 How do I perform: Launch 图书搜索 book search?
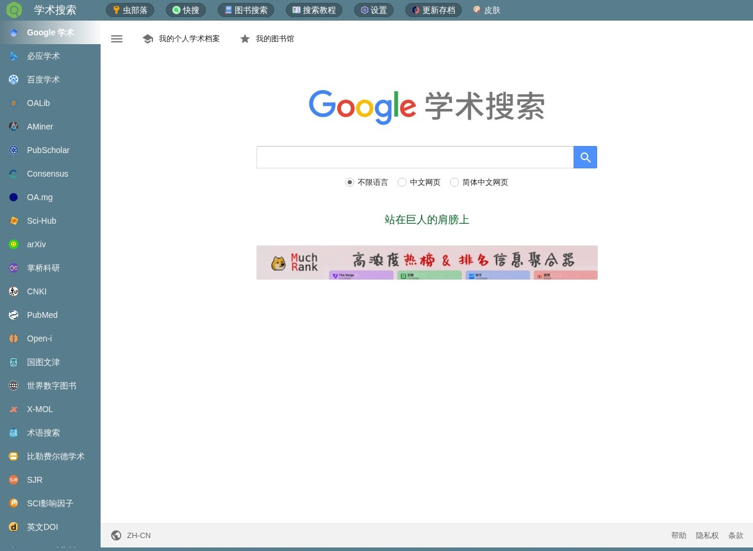click(246, 10)
